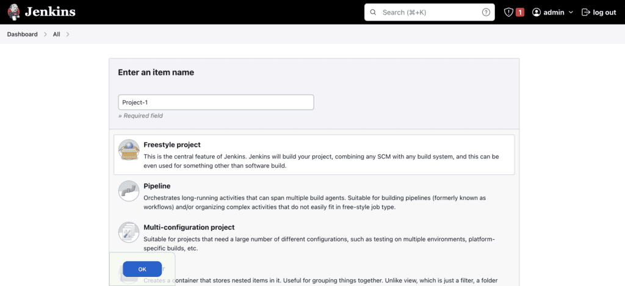The height and width of the screenshot is (286, 625).
Task: Choose the Pipeline item type title
Action: 157,185
